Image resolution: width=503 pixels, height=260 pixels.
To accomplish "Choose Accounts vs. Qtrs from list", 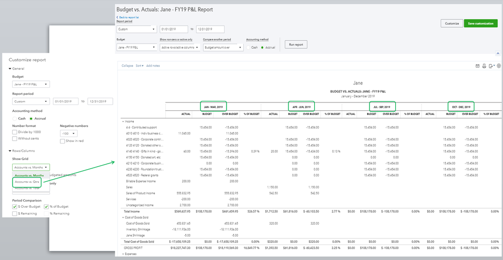I will (x=27, y=182).
